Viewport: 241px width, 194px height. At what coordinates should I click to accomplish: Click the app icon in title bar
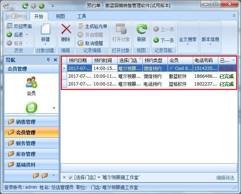[6, 6]
